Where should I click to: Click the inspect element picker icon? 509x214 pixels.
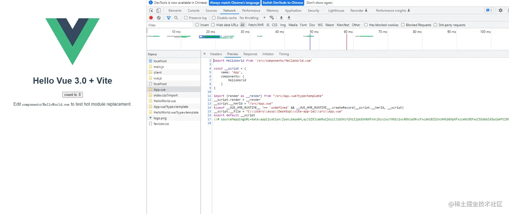151,10
